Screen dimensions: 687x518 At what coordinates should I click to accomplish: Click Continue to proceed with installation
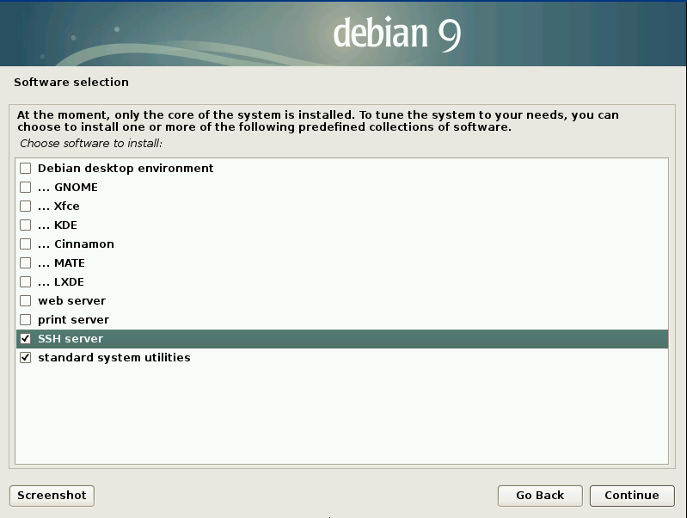pyautogui.click(x=631, y=496)
